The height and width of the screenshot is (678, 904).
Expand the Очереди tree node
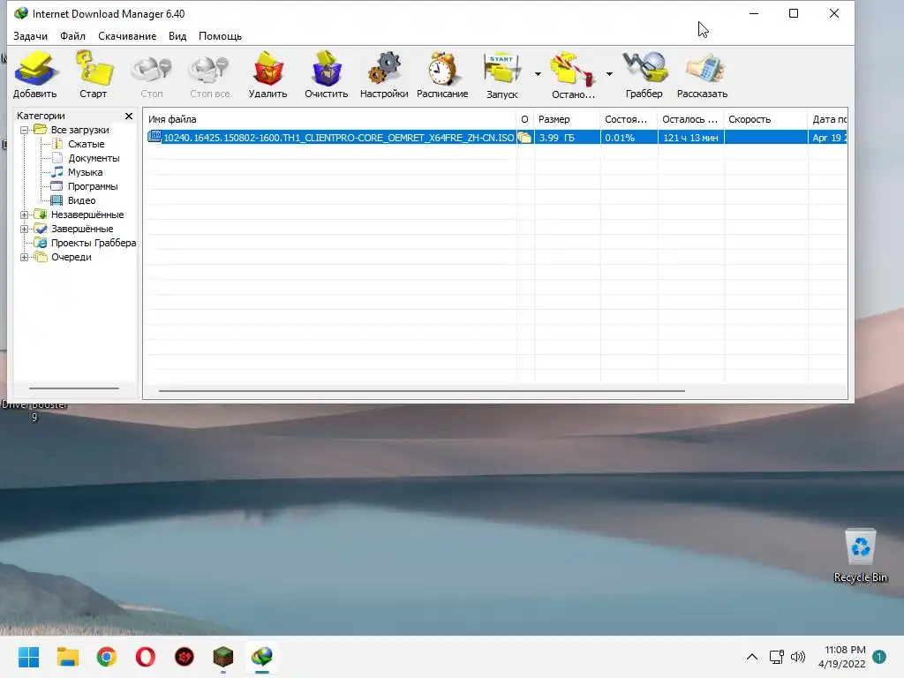[24, 257]
